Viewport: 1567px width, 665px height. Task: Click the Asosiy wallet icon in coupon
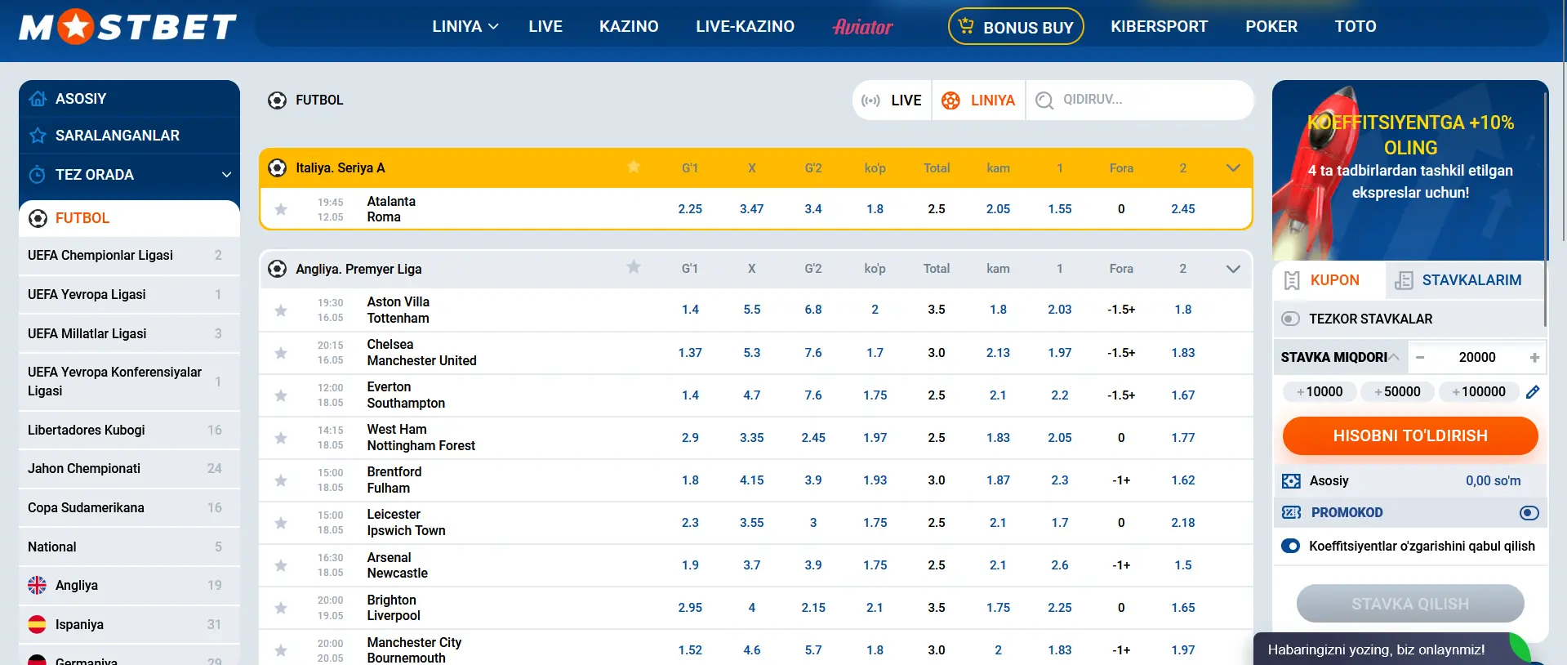(1291, 481)
